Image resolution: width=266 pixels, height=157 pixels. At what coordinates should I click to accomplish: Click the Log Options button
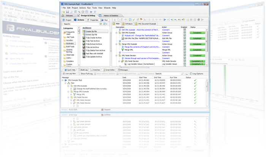[196, 74]
